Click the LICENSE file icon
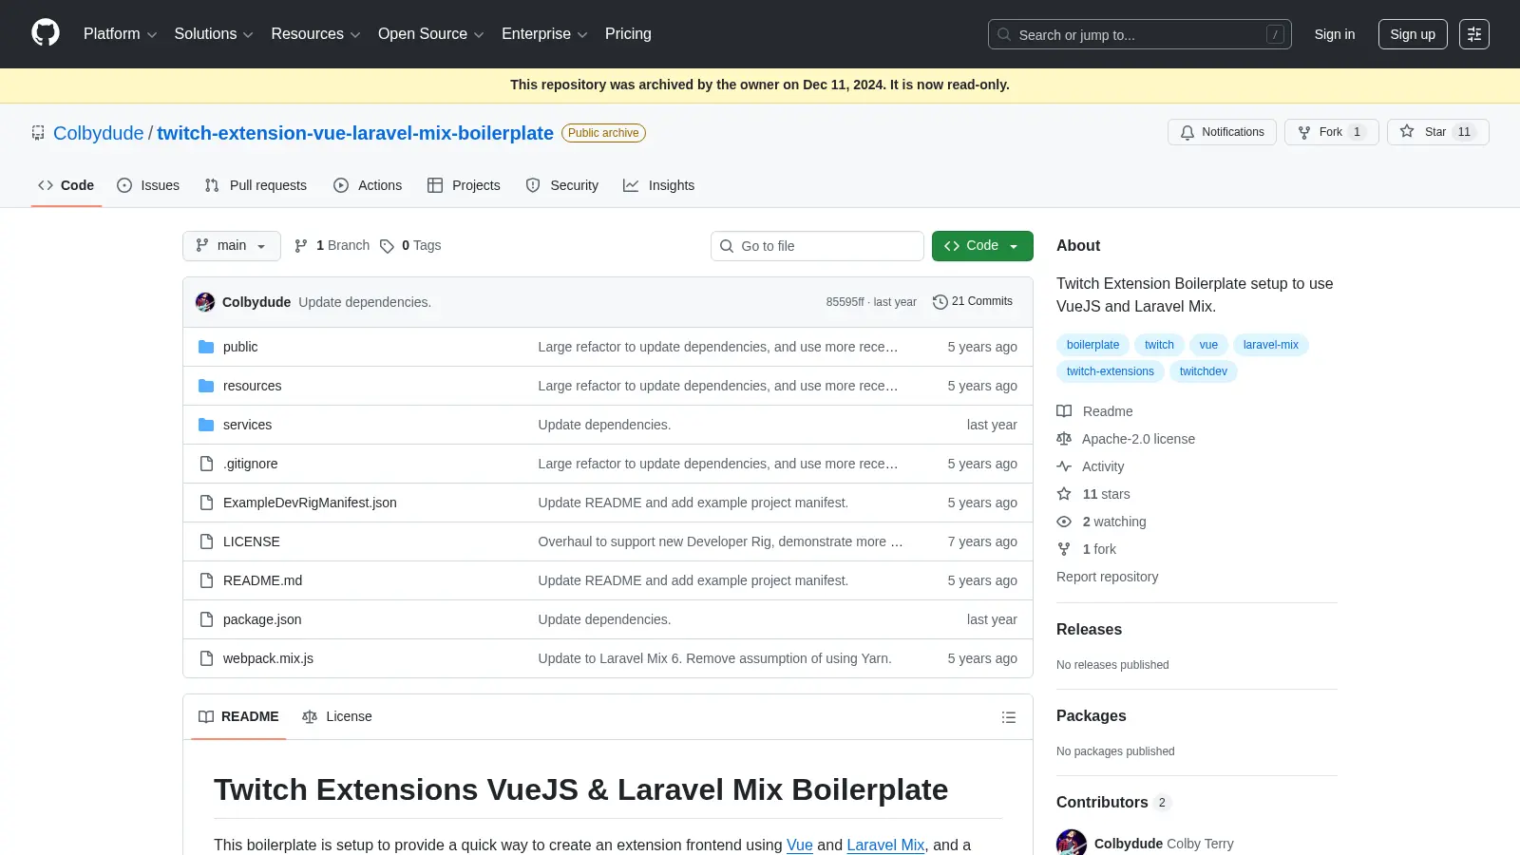The image size is (1520, 855). click(206, 541)
